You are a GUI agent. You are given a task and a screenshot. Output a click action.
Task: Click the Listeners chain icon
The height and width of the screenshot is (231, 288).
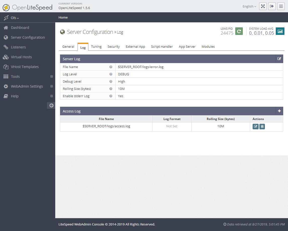[x=6, y=47]
